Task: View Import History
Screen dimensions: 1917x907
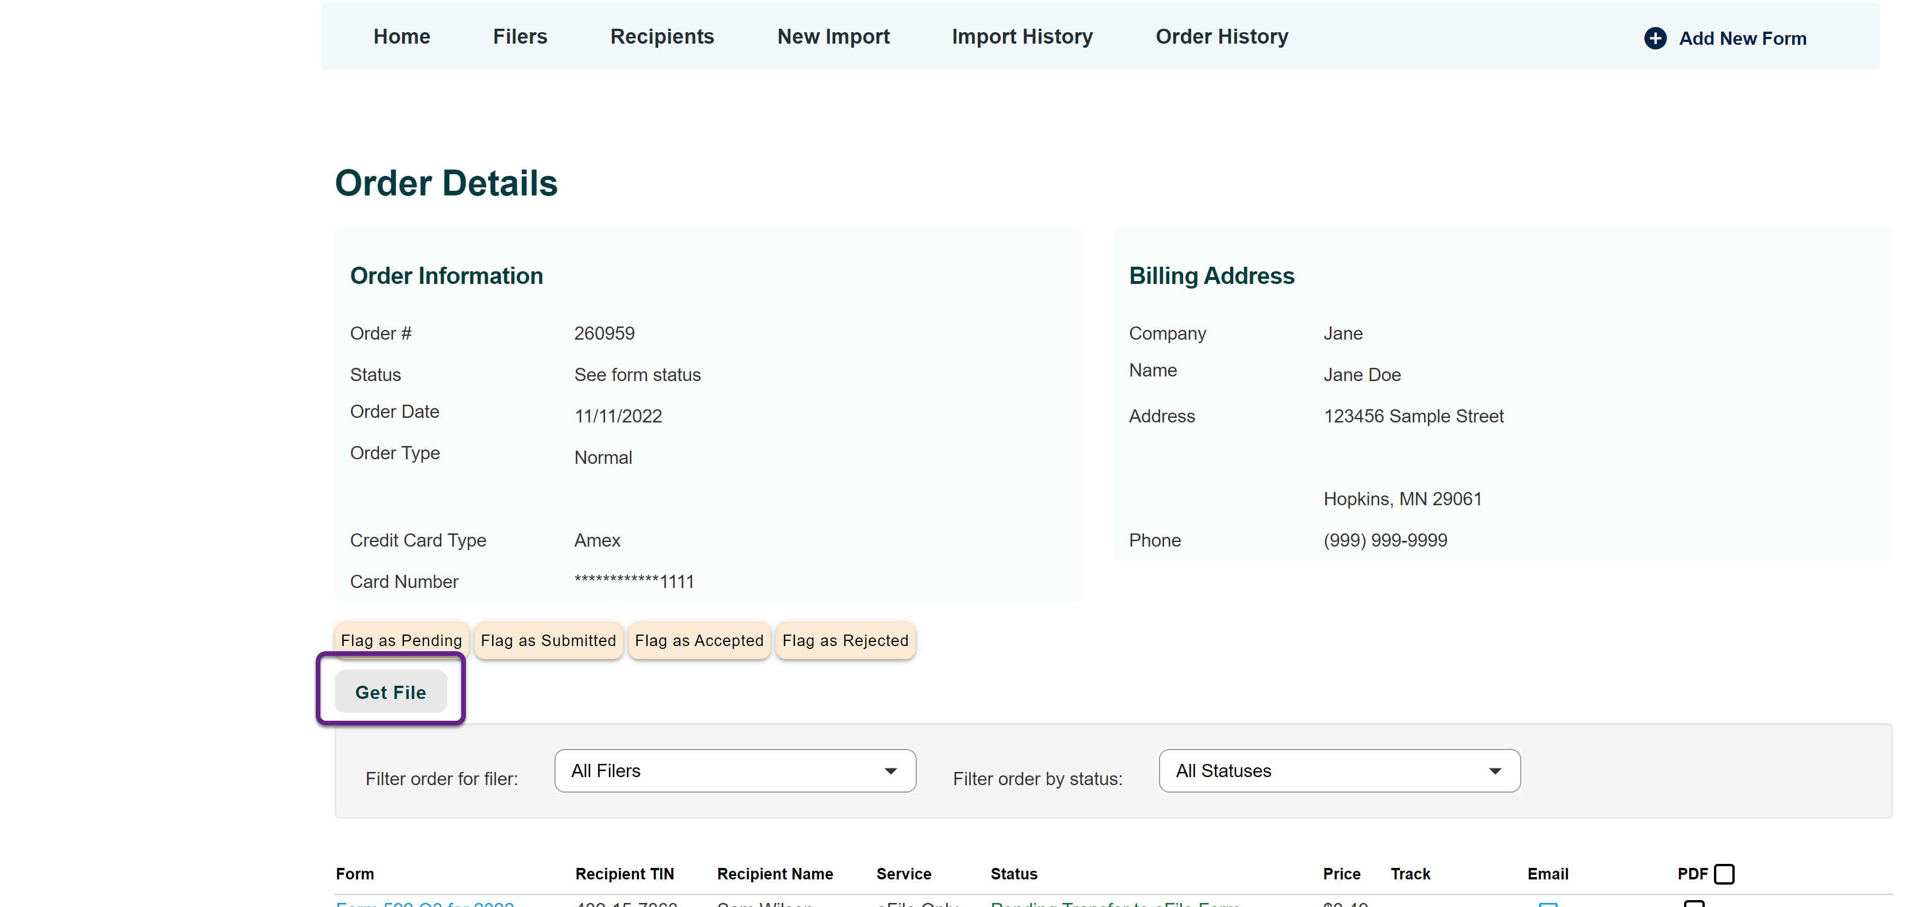Action: tap(1021, 36)
